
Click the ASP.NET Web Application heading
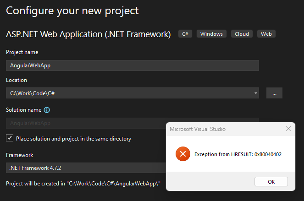(x=88, y=34)
